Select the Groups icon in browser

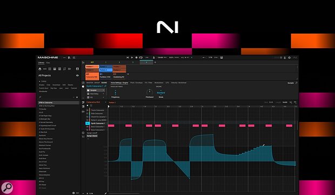(x=45, y=69)
